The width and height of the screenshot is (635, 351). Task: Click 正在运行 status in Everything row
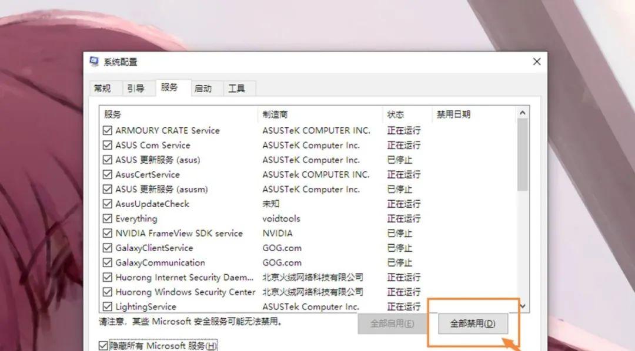point(404,218)
